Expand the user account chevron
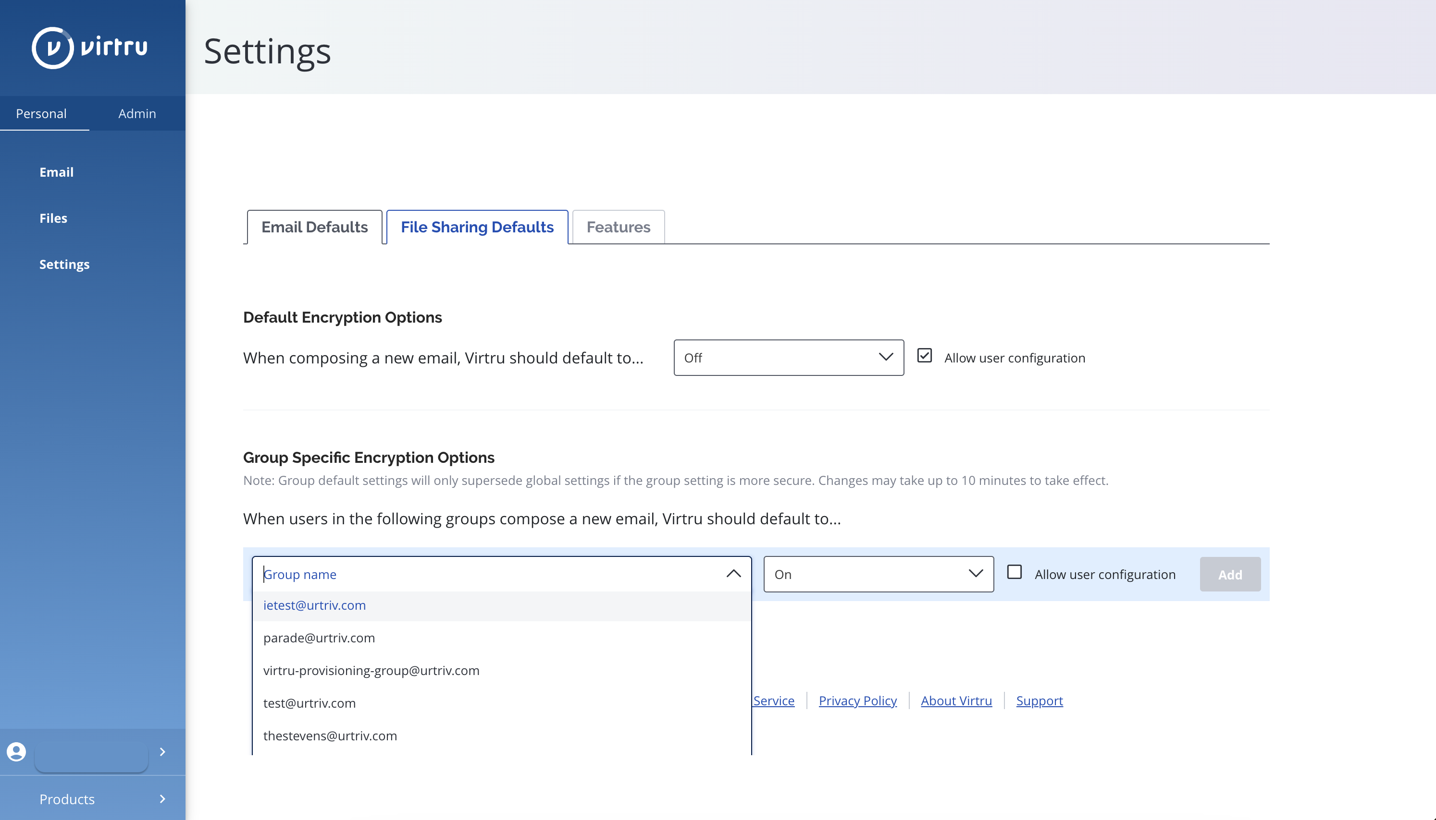The width and height of the screenshot is (1436, 820). (162, 752)
